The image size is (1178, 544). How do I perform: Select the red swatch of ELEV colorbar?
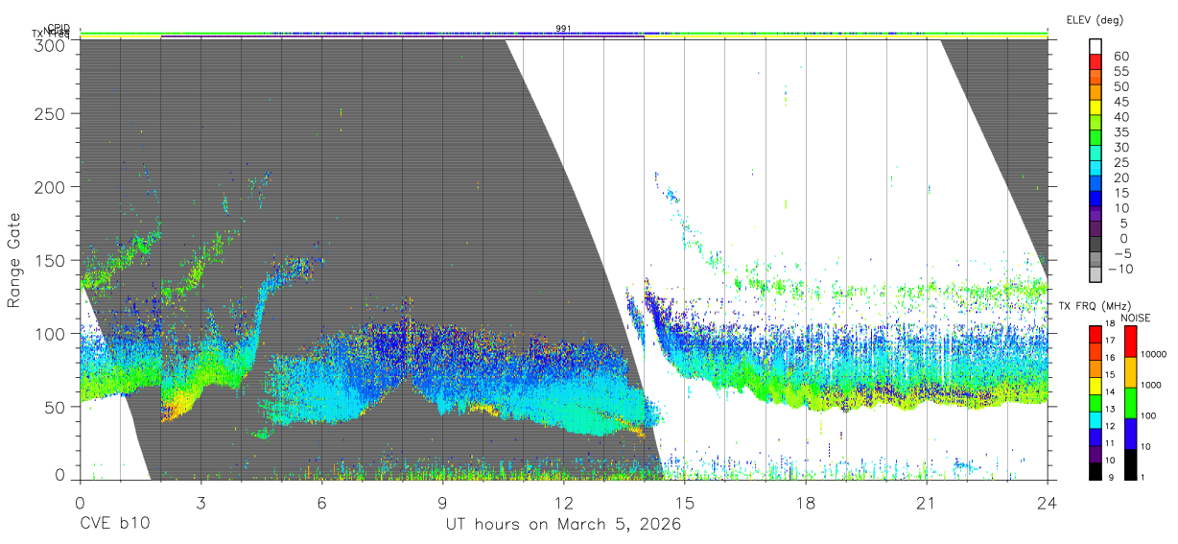pyautogui.click(x=1095, y=62)
